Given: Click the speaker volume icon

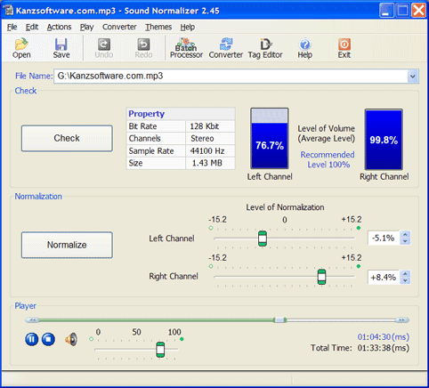Looking at the screenshot, I should point(71,339).
